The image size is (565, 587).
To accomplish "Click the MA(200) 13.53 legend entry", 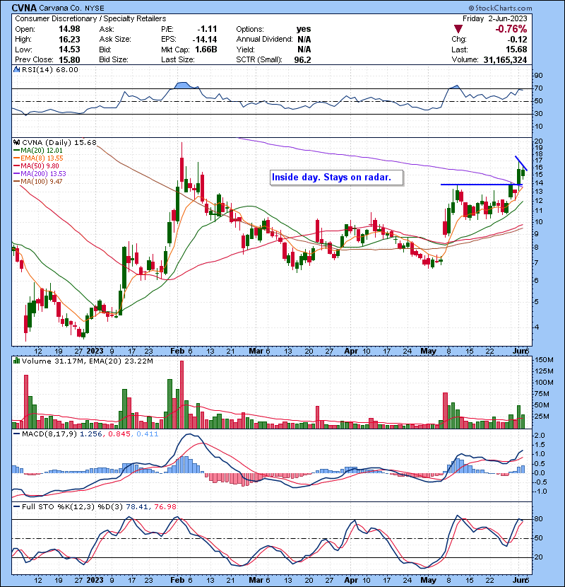I will click(40, 174).
